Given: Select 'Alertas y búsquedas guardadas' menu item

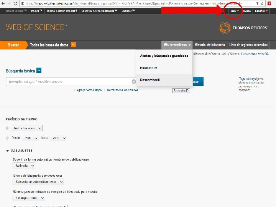Looking at the screenshot, I should [164, 56].
